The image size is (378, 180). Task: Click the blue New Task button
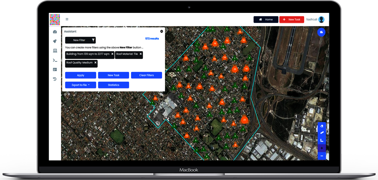[113, 75]
